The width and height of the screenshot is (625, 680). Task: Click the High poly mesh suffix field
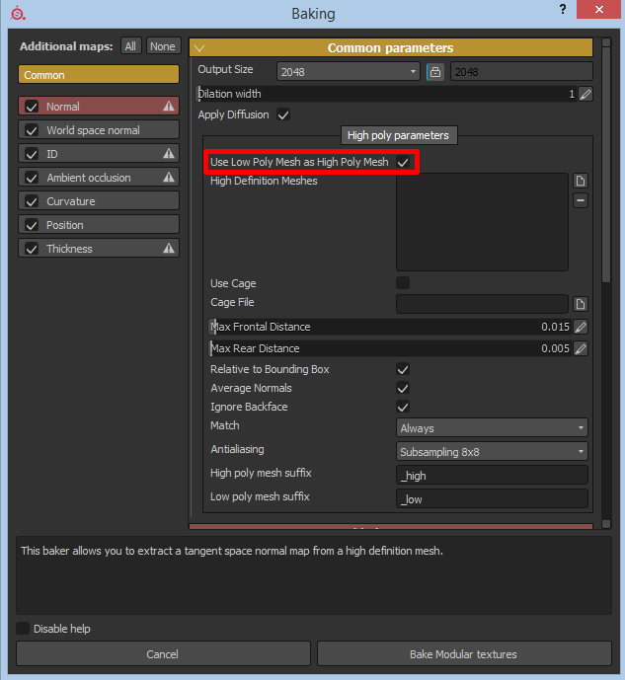point(492,475)
